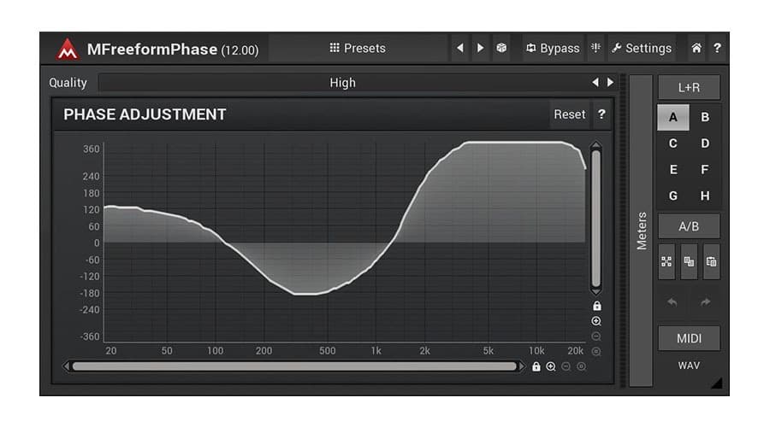Click the channel mode icon beside Bypass
The width and height of the screenshot is (770, 427).
pyautogui.click(x=595, y=48)
